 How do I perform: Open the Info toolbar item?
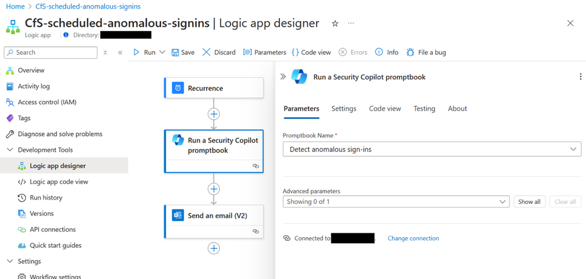(387, 52)
